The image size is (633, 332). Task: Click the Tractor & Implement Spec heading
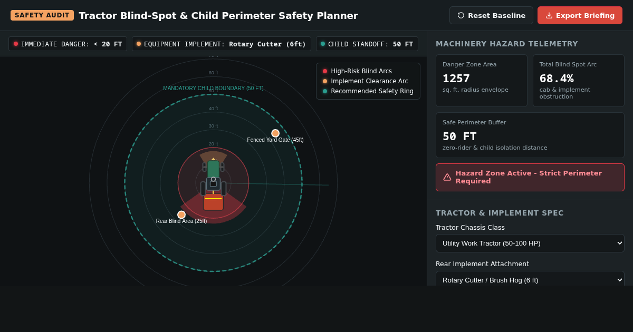500,213
